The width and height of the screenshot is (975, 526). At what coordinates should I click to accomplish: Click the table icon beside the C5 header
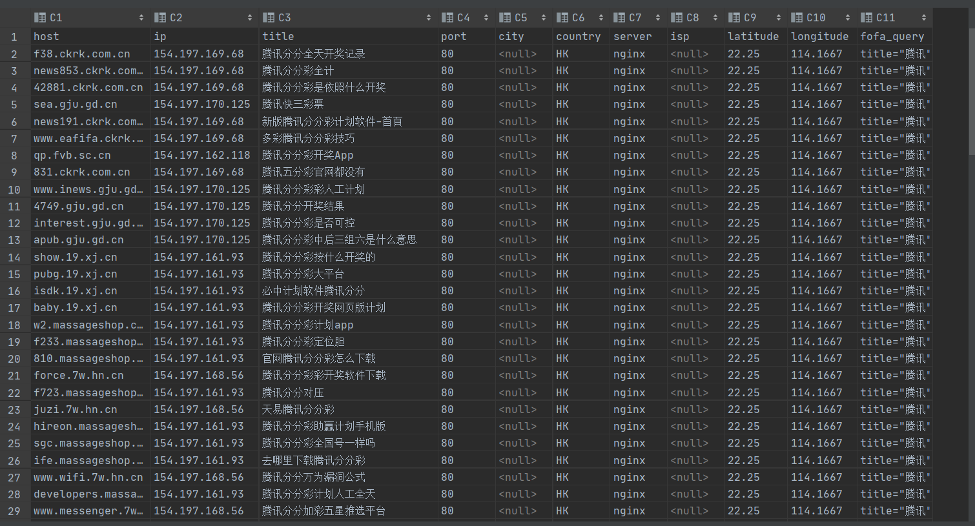(504, 17)
